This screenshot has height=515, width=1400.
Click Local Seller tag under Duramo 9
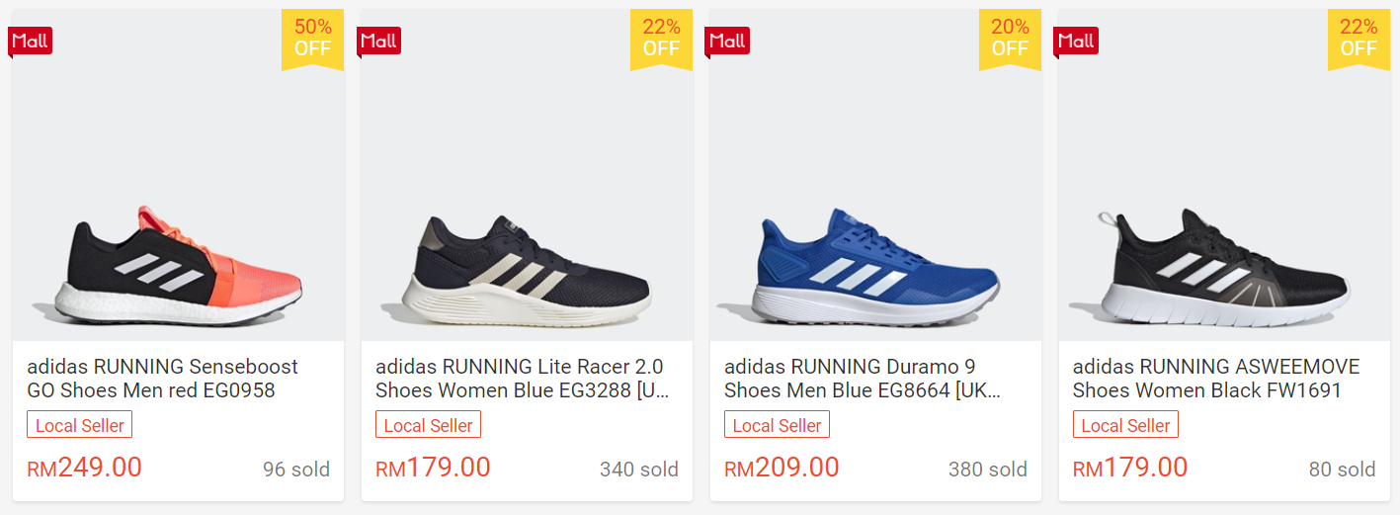[777, 425]
